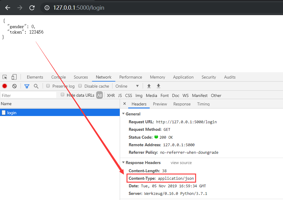283x200 pixels.
Task: Go back with the browser back arrow
Action: pyautogui.click(x=8, y=8)
